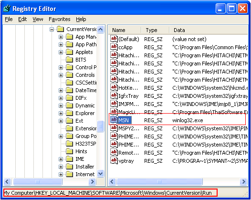251x200 pixels.
Task: Select the vptray value icon
Action: click(x=114, y=160)
